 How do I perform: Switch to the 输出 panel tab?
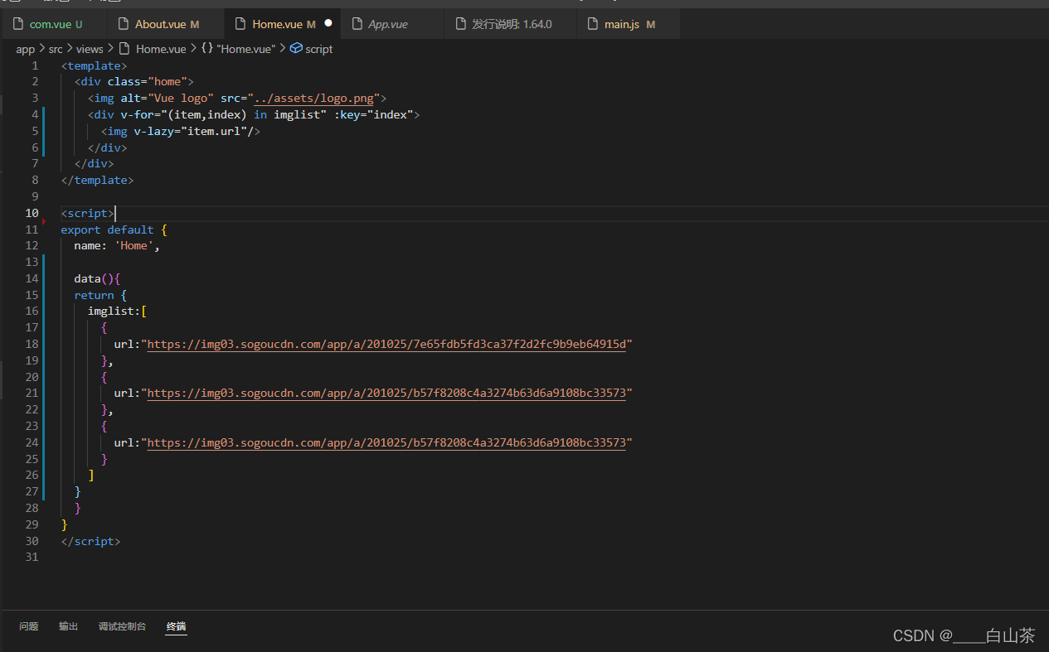(x=69, y=626)
